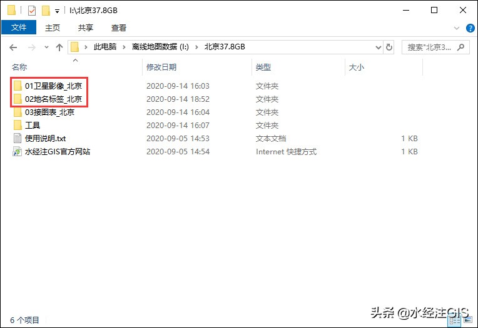Select the 01卫星影像_北京 folder icon

click(x=18, y=86)
